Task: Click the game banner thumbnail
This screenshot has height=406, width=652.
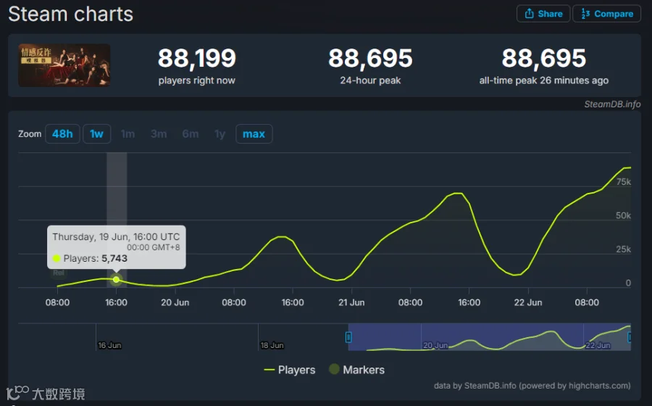Action: click(x=64, y=65)
